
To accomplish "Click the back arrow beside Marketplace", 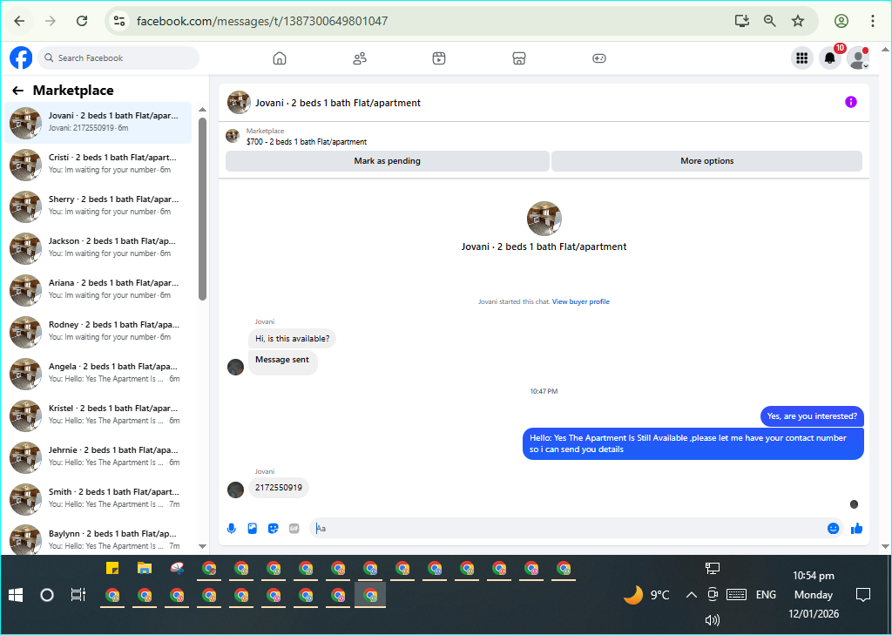I will point(17,91).
